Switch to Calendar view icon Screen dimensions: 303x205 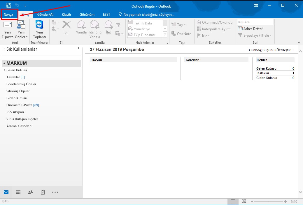(18, 192)
